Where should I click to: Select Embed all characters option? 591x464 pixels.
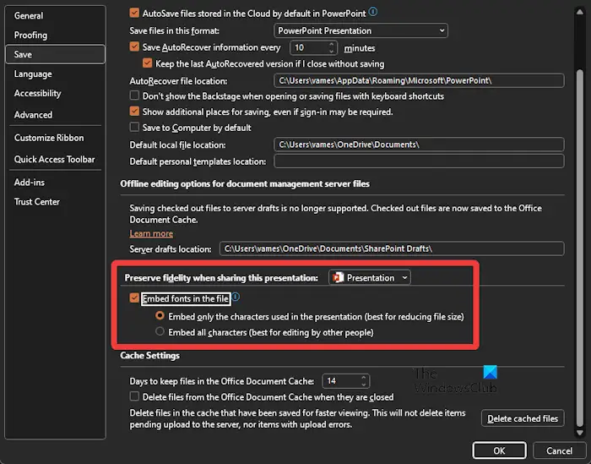tap(160, 331)
